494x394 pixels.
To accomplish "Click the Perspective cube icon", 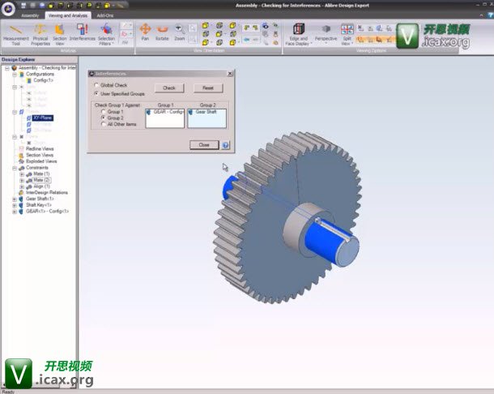I will 326,29.
